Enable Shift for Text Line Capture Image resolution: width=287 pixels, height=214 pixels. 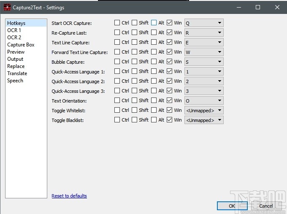click(x=134, y=42)
